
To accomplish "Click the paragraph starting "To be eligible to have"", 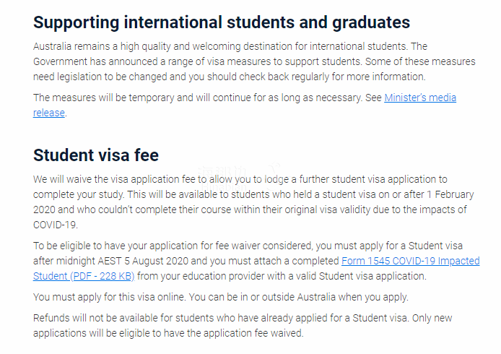I will 256,261.
